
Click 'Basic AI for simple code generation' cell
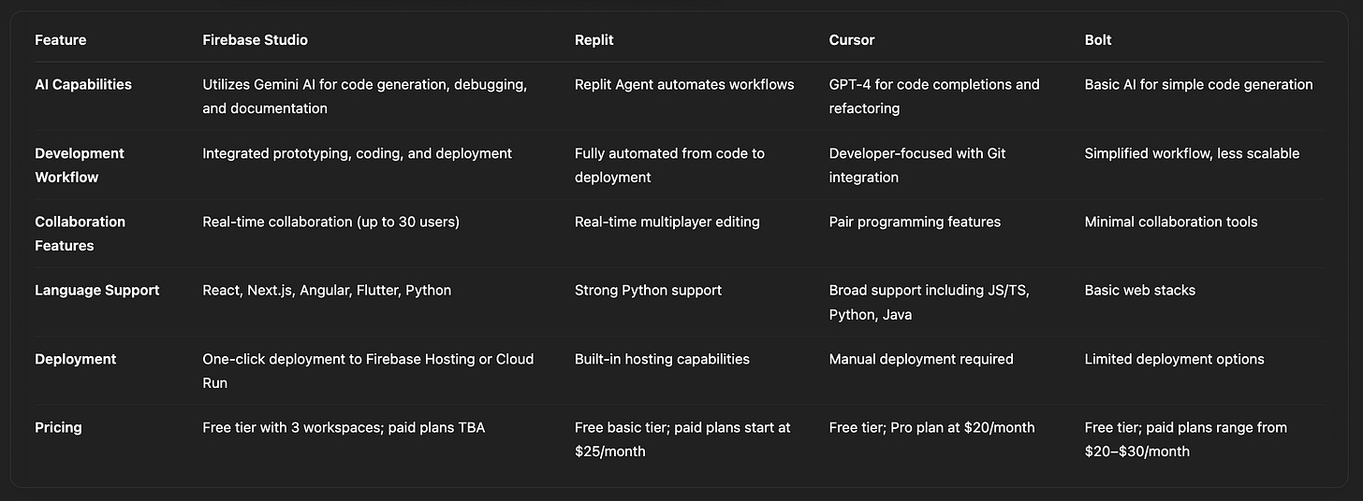point(1198,84)
